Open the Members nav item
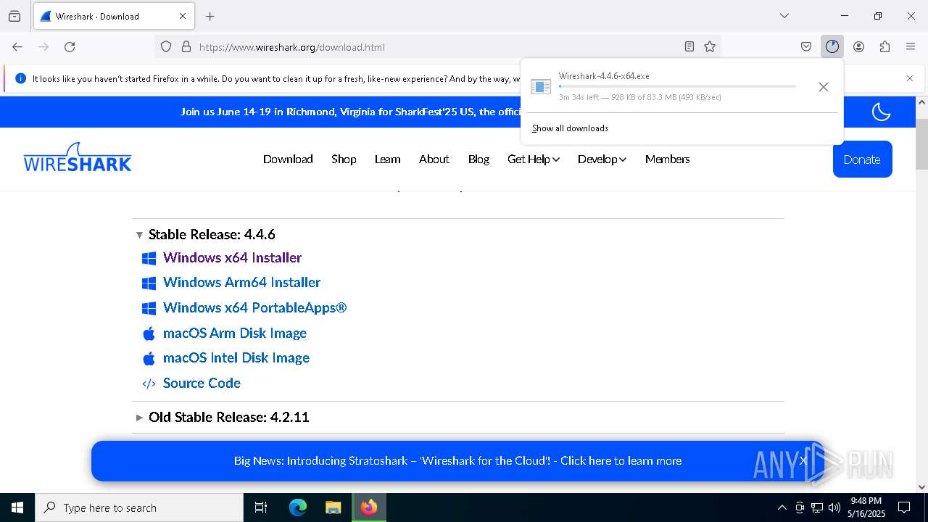Viewport: 928px width, 522px height. coord(667,159)
